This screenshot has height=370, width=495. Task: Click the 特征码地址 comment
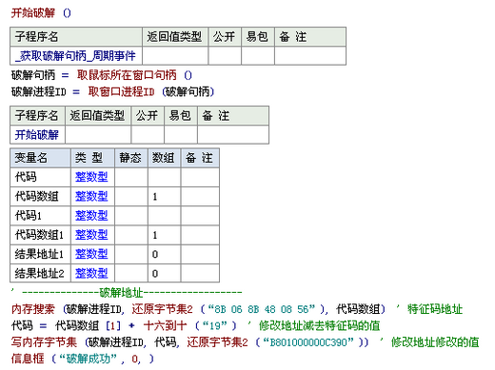[435, 309]
